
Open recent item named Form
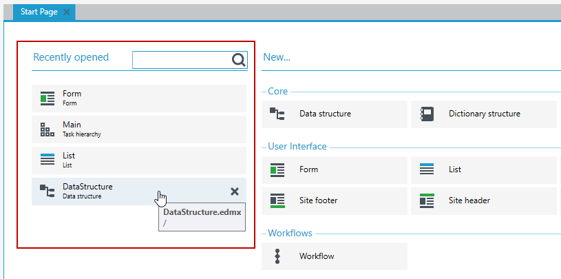pos(139,99)
